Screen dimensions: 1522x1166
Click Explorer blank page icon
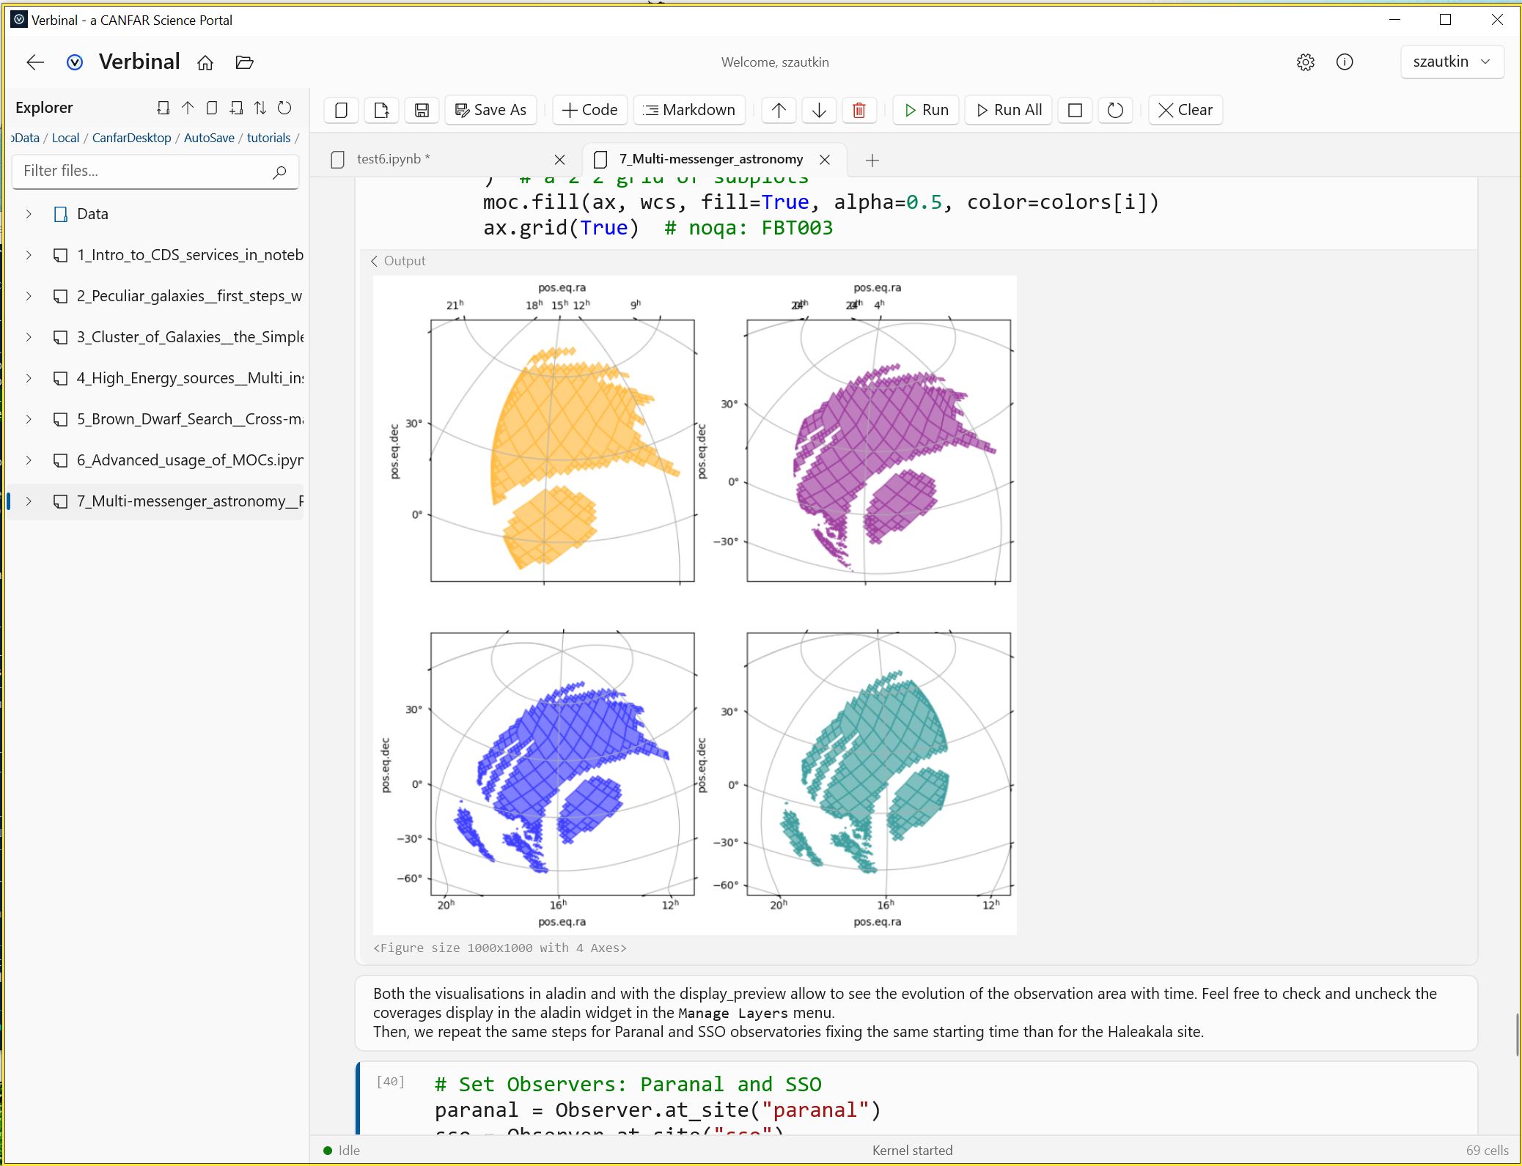212,108
